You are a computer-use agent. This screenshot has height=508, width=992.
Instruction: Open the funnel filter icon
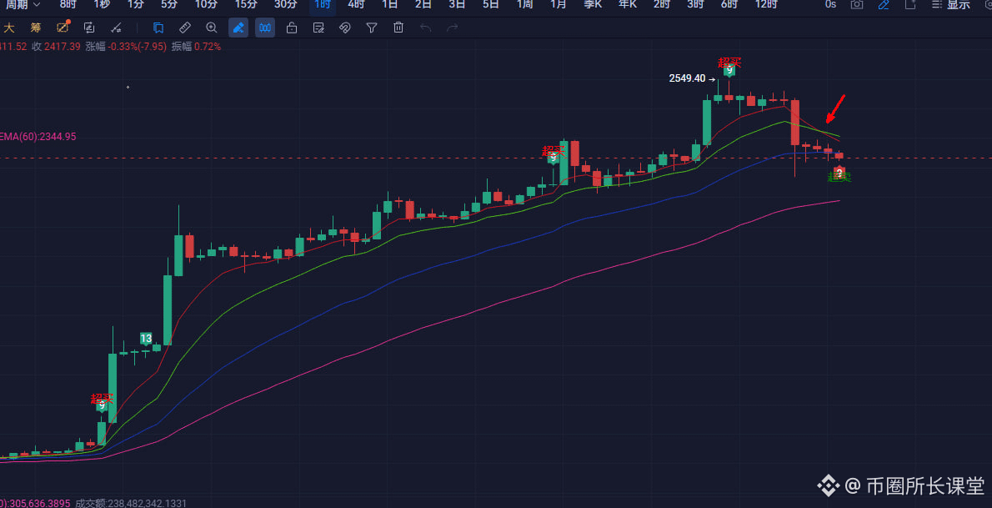click(x=372, y=28)
